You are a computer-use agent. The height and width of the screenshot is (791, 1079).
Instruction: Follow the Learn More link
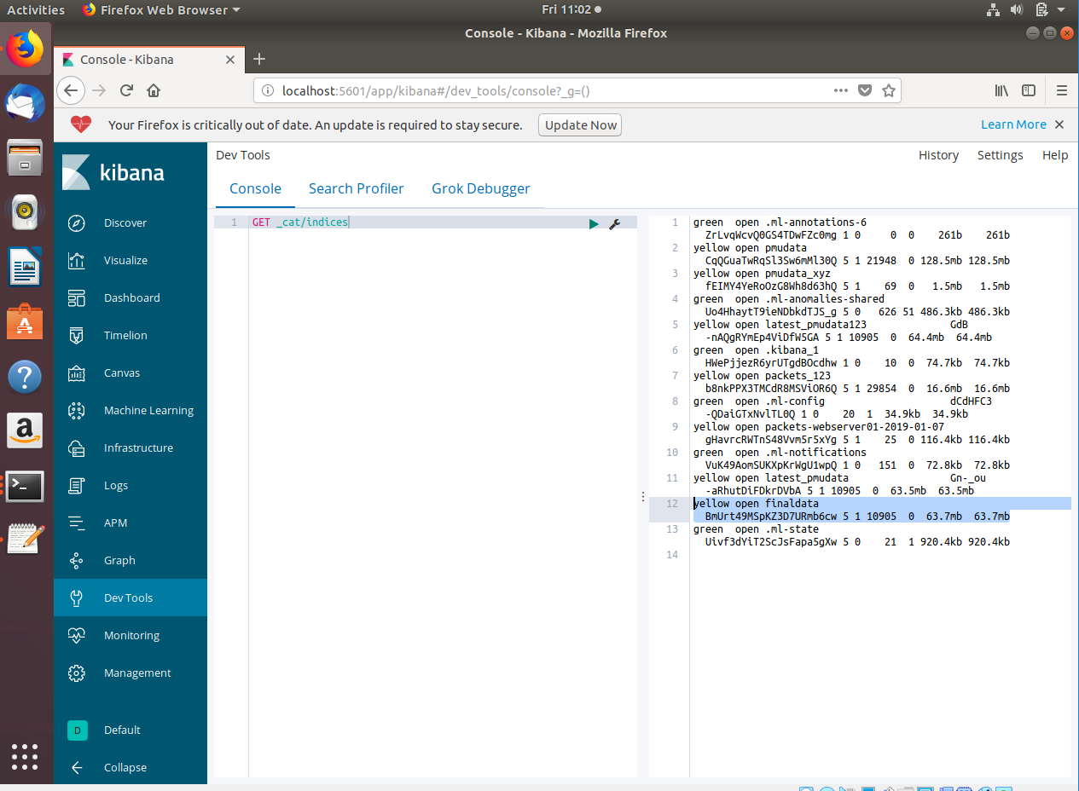pyautogui.click(x=1012, y=124)
